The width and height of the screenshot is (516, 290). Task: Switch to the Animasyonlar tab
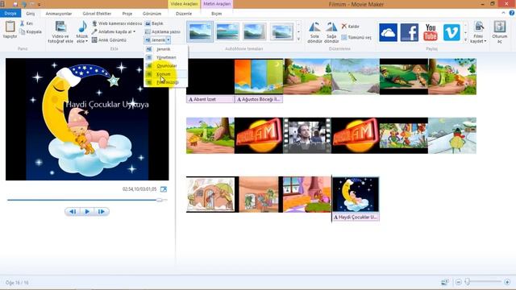pyautogui.click(x=59, y=14)
